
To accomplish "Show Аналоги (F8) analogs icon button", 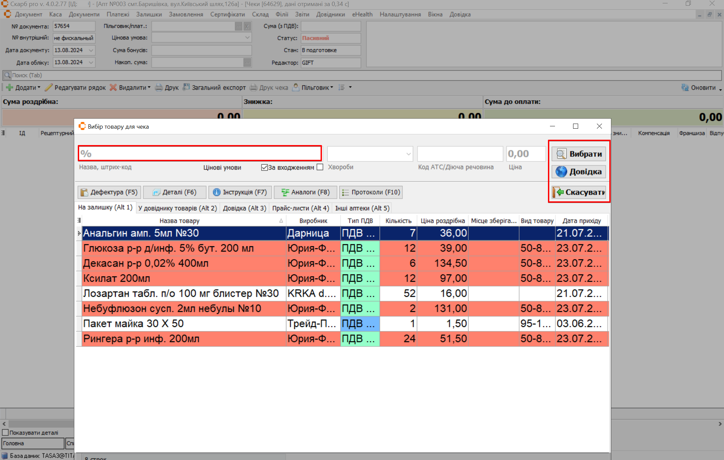I will tap(305, 192).
